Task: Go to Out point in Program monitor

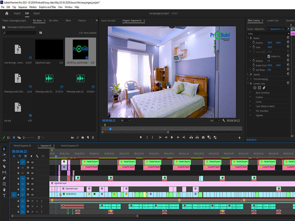Action: coord(184,137)
